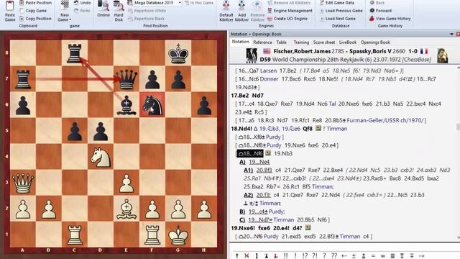The width and height of the screenshot is (460, 259).
Task: Undo the last move
Action: coord(83,3)
